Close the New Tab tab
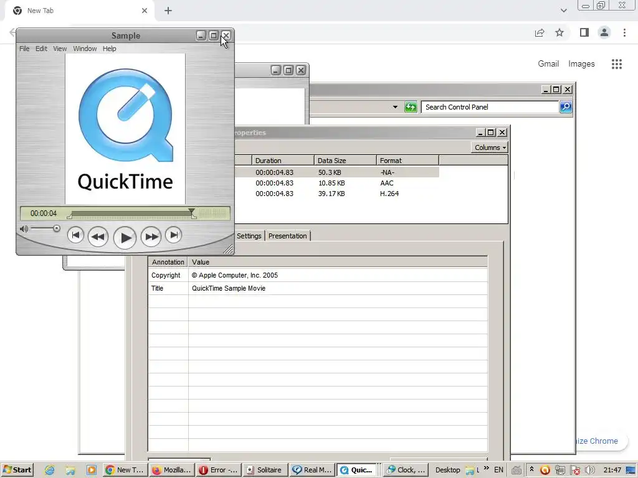This screenshot has height=478, width=638. click(x=145, y=11)
